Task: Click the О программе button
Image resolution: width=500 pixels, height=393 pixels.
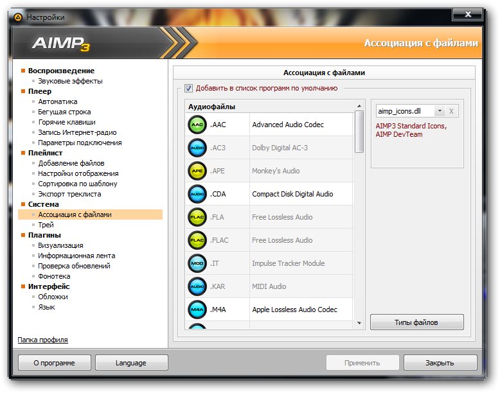Action: tap(55, 363)
